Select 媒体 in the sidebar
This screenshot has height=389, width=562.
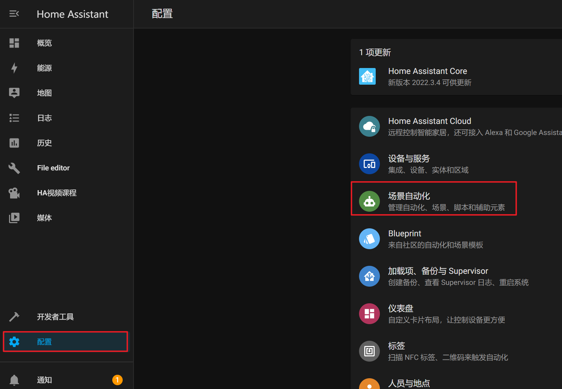(x=67, y=218)
